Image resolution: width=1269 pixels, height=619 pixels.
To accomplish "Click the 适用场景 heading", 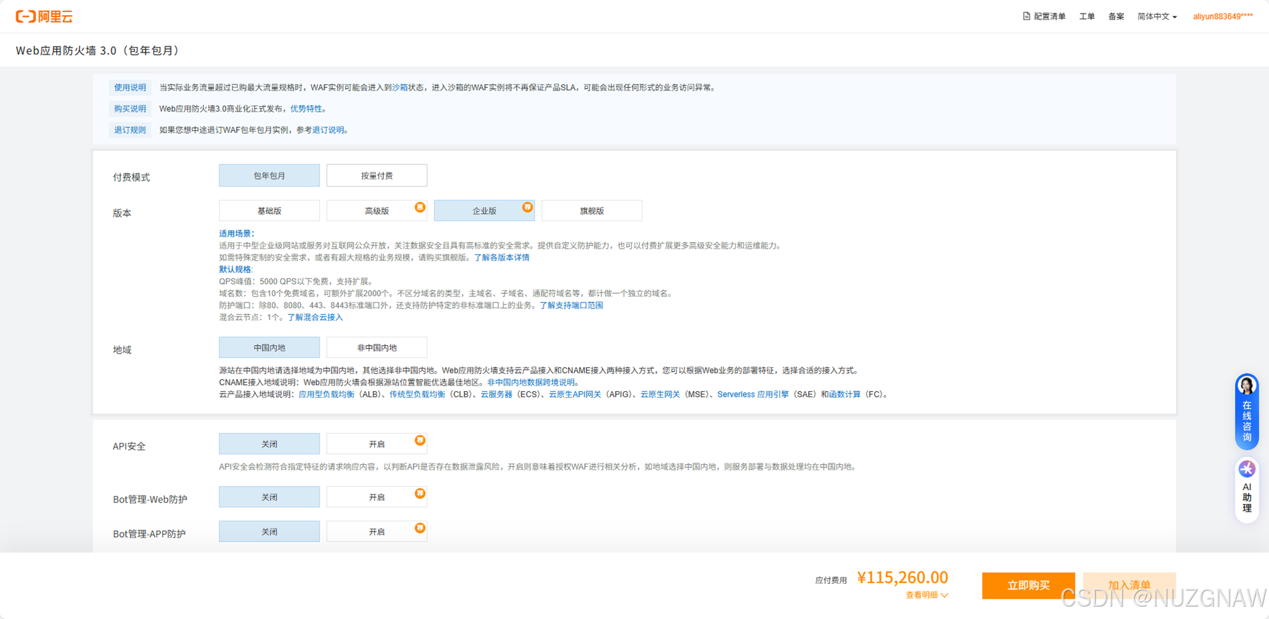I will 237,233.
